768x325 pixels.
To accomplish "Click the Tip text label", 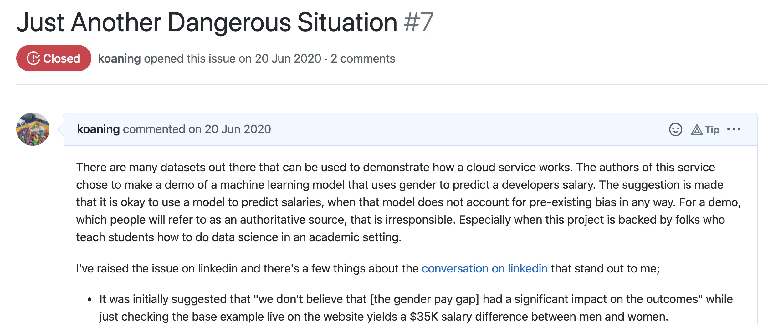I will tap(712, 130).
